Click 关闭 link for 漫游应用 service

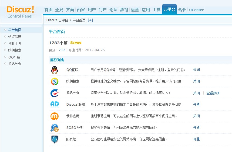[x=197, y=116]
